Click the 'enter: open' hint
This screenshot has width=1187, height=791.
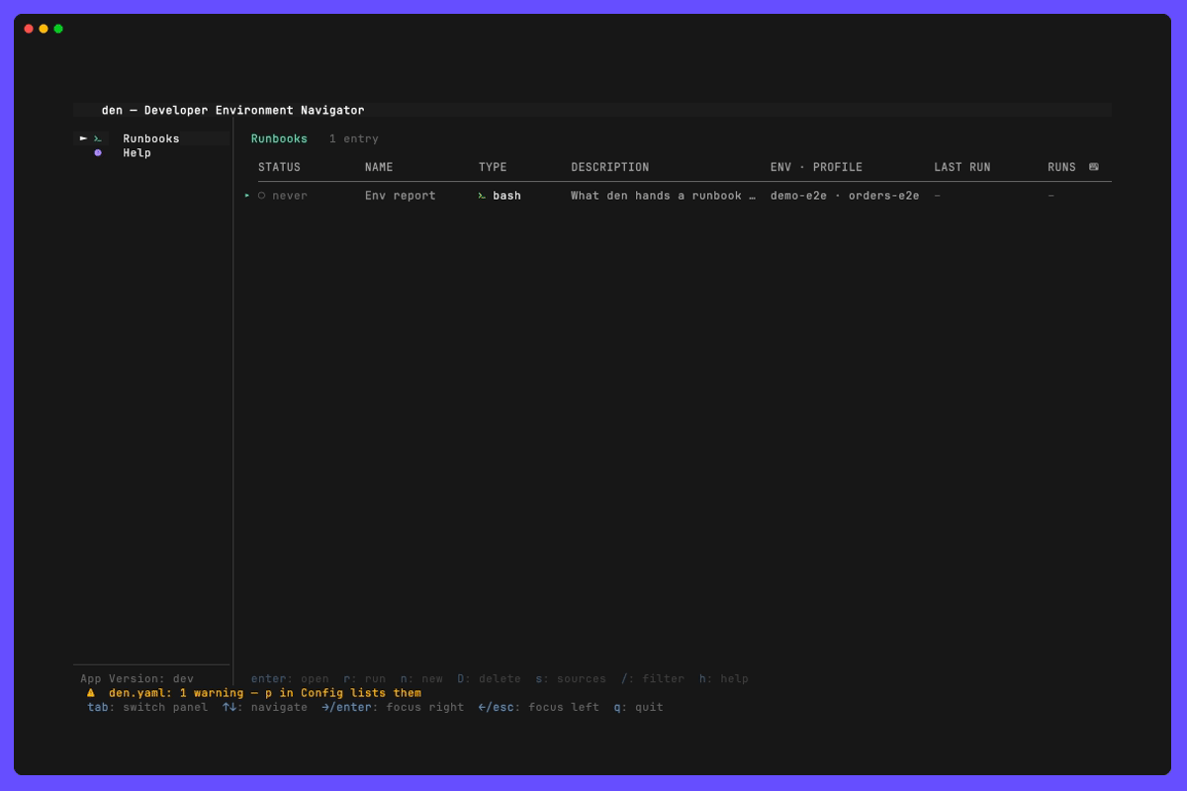290,679
